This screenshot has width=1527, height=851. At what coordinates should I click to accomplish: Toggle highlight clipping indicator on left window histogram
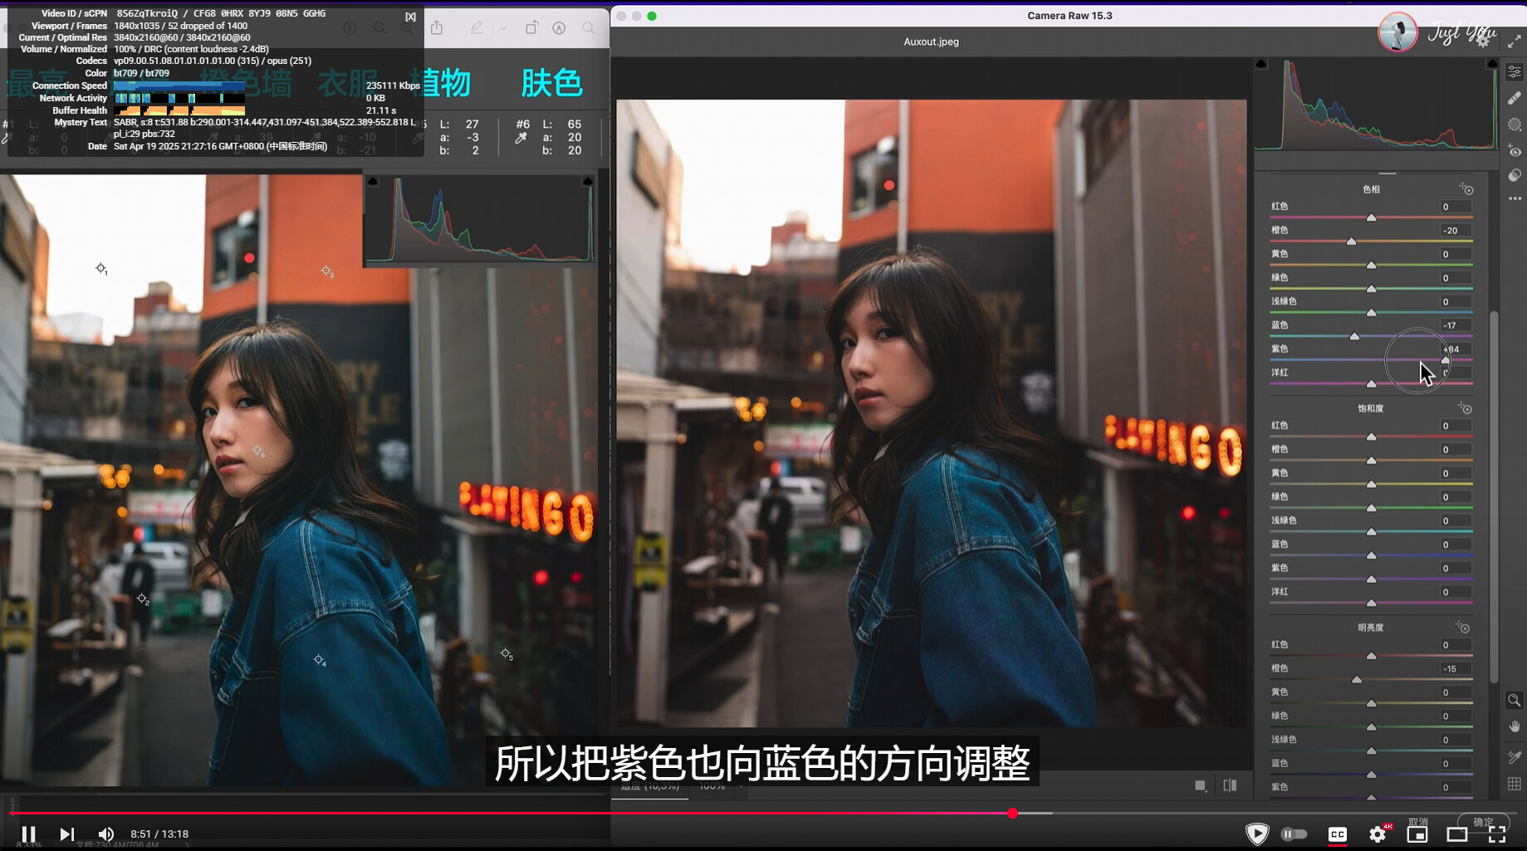pos(588,181)
